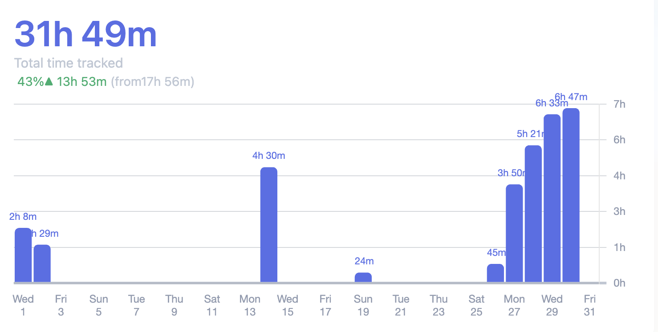Click the 31h 49m total time heading
The image size is (658, 332).
pos(85,35)
